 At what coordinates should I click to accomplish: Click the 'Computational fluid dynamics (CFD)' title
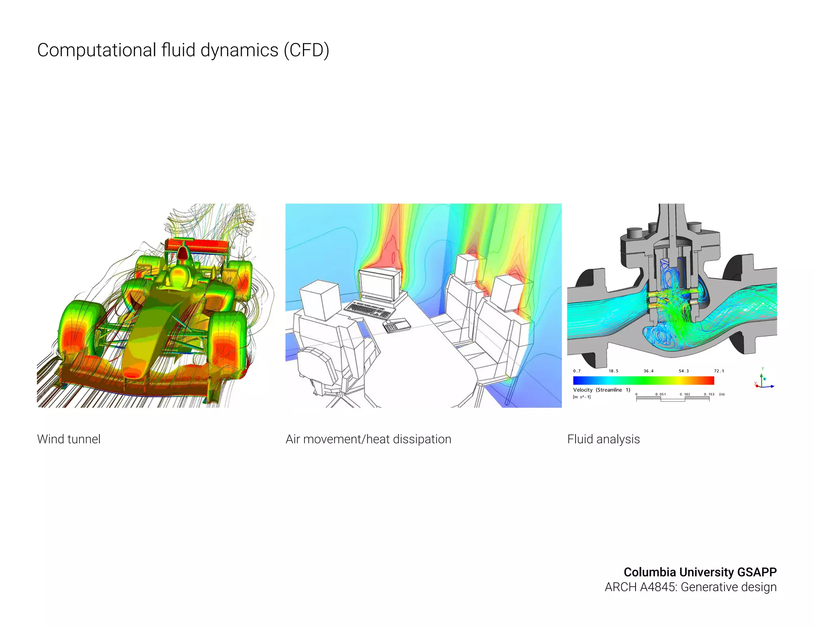(x=183, y=50)
